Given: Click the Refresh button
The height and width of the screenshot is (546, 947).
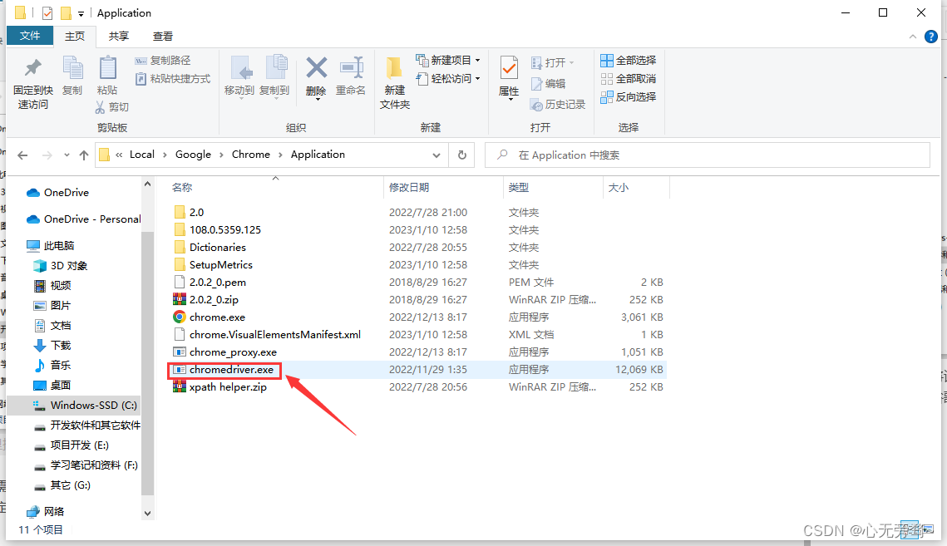Looking at the screenshot, I should [462, 155].
